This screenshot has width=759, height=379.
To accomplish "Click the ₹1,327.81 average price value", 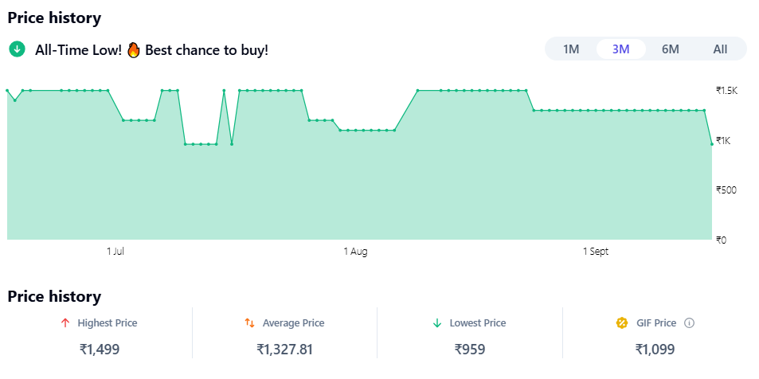I will pos(284,349).
